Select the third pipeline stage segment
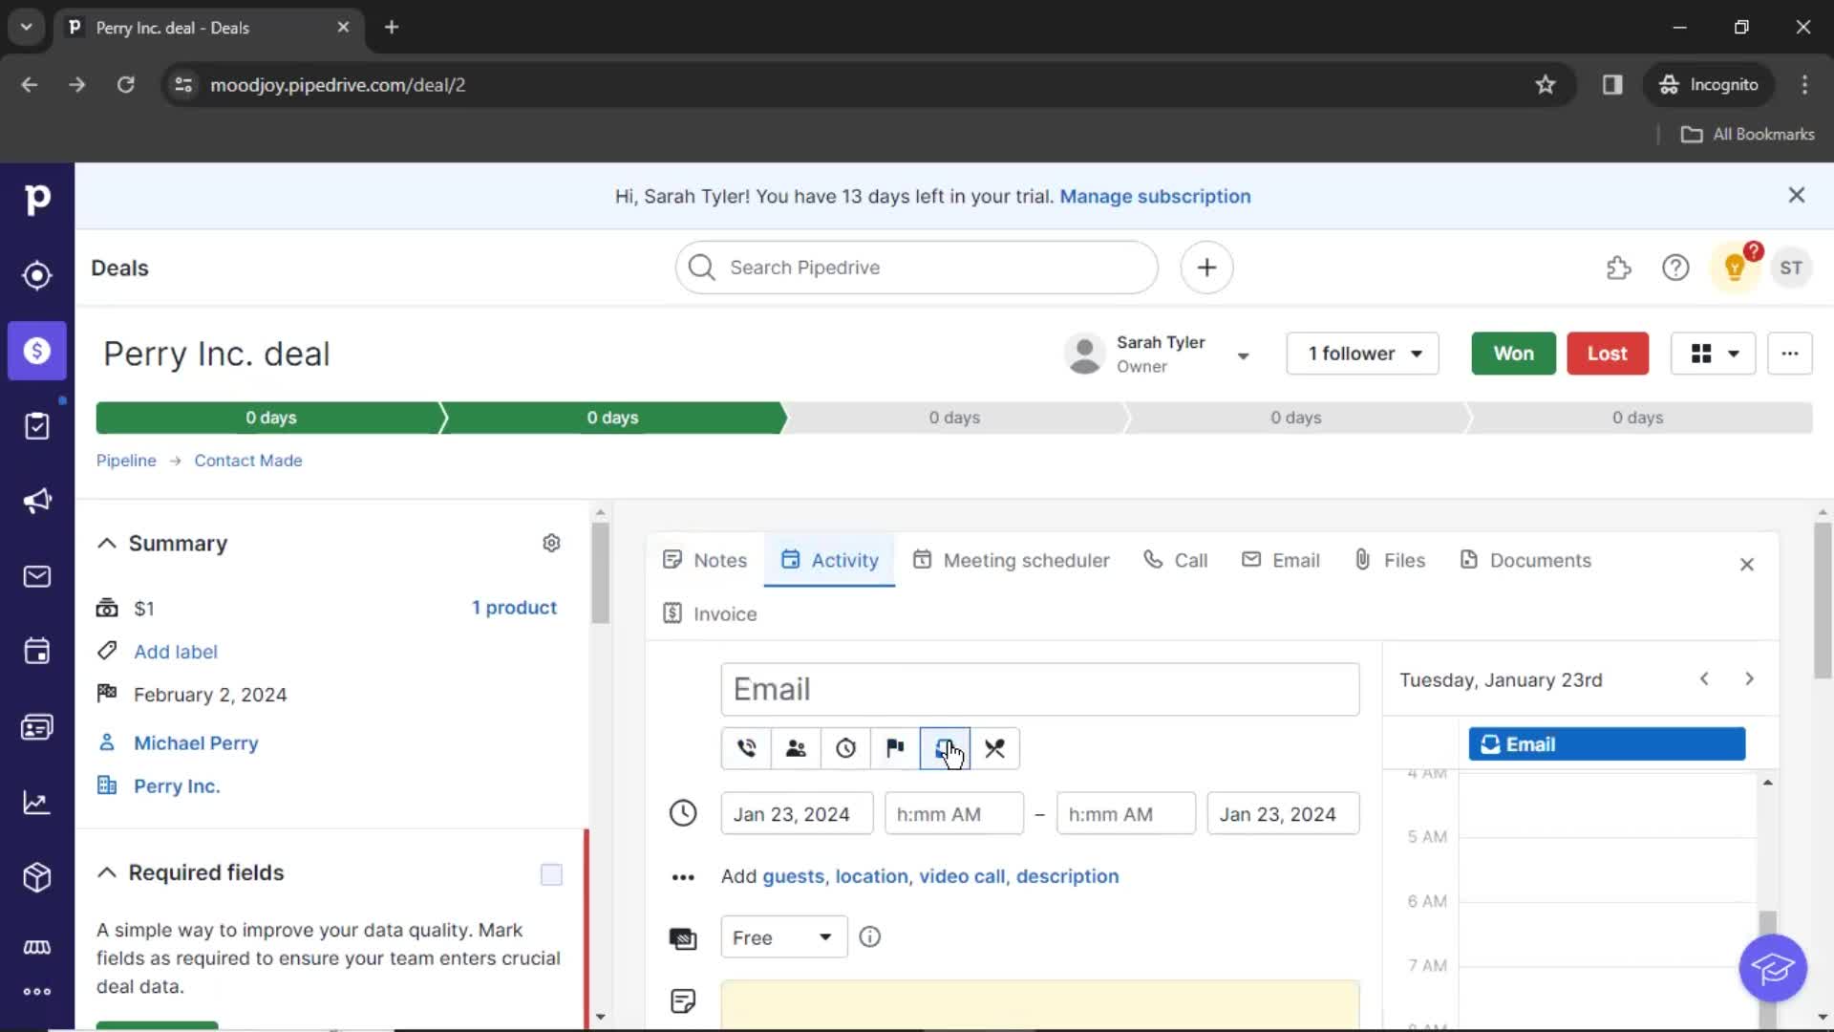The image size is (1834, 1032). tap(954, 418)
